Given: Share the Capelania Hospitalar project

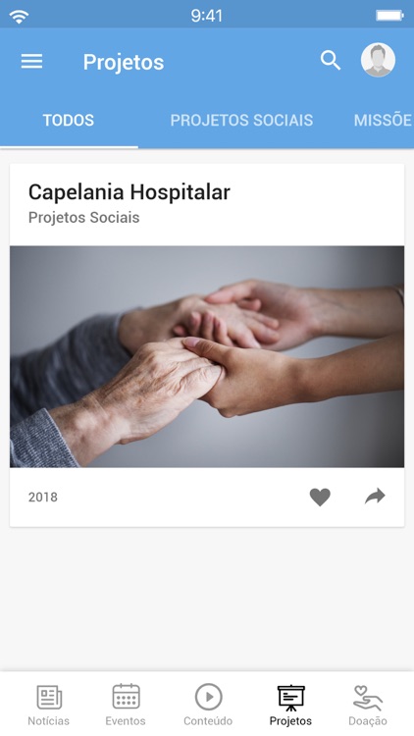Looking at the screenshot, I should point(375,497).
